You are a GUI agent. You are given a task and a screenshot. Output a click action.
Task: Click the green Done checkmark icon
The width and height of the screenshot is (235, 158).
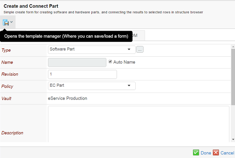[196, 153]
